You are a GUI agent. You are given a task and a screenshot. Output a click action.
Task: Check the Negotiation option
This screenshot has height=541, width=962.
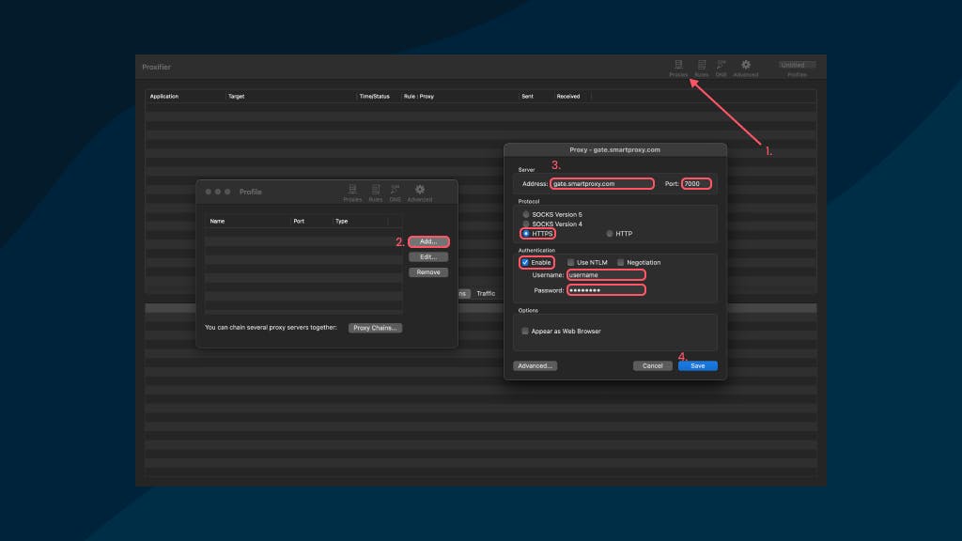point(620,263)
